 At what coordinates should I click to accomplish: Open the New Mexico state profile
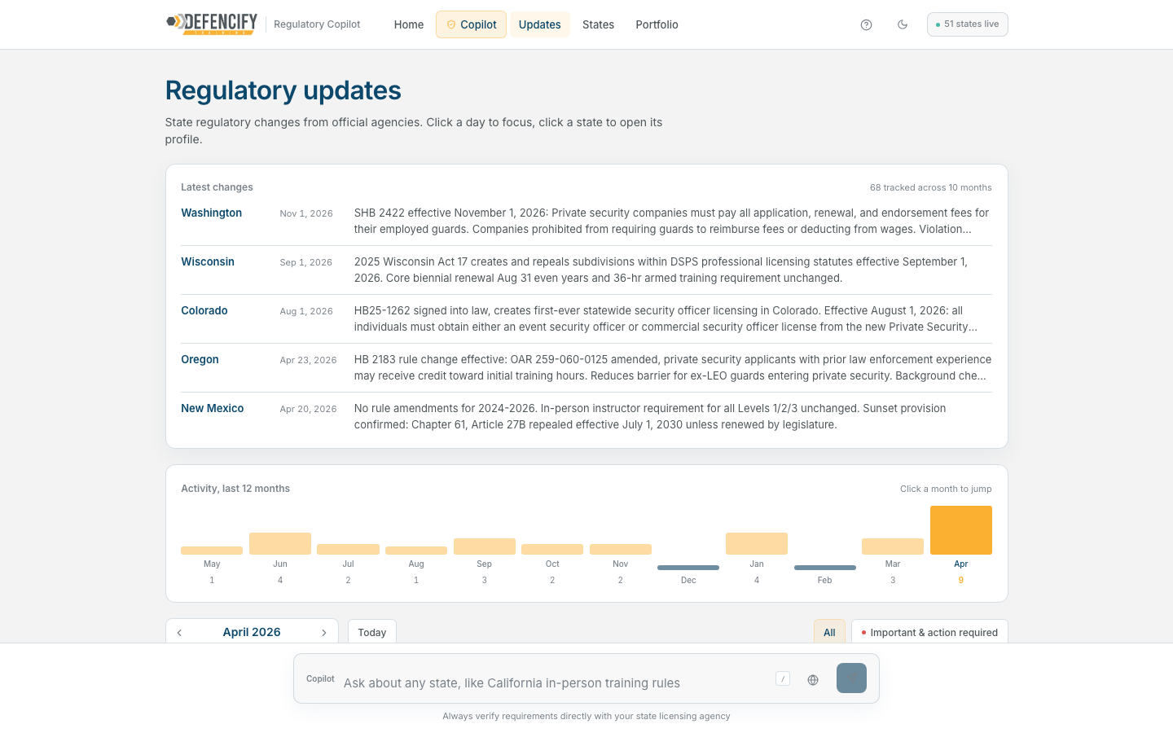(x=212, y=408)
